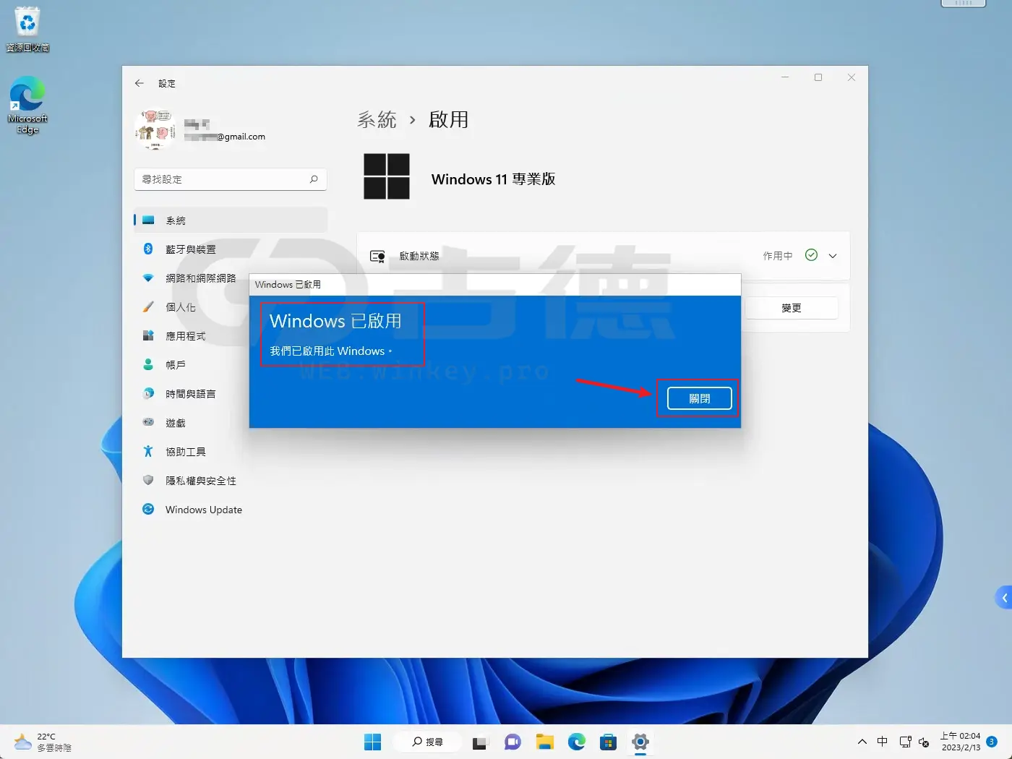Open the notification count badge
The width and height of the screenshot is (1012, 759).
click(992, 742)
